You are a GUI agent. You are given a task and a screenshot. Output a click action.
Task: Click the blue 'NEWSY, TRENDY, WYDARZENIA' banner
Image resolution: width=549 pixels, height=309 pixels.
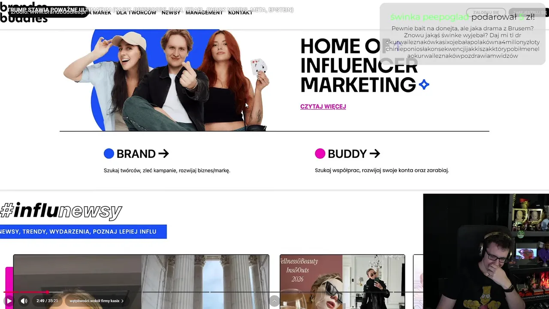83,232
